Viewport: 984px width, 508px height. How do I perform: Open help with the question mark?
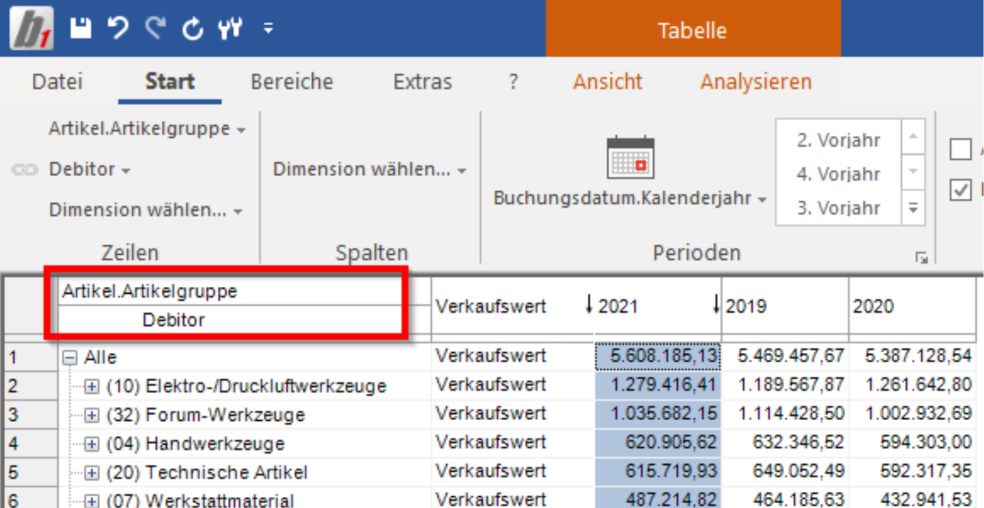(x=514, y=81)
